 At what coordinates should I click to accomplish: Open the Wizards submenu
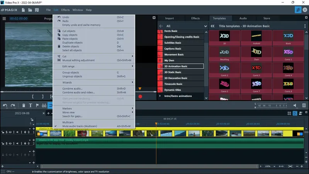[x=94, y=82]
